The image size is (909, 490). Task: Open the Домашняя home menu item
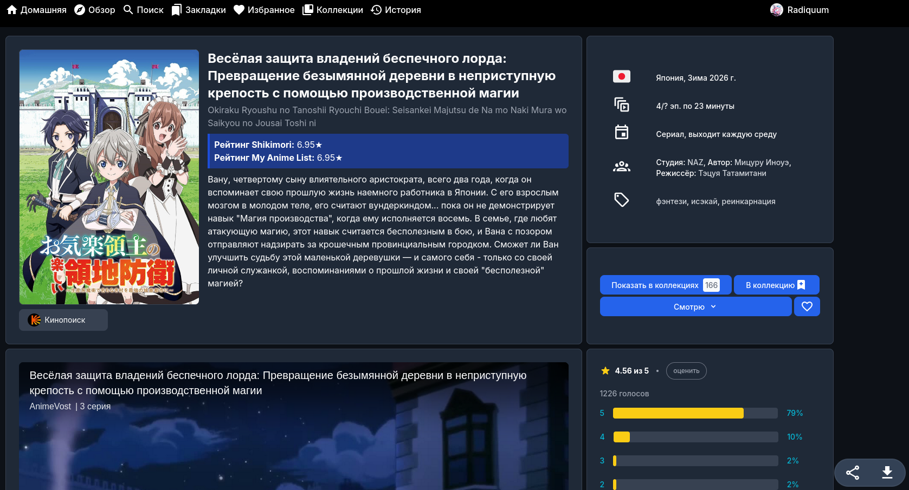click(36, 10)
